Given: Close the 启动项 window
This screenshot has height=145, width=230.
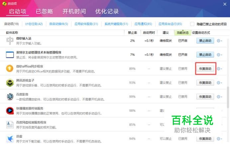Looking at the screenshot, I should [x=225, y=4].
